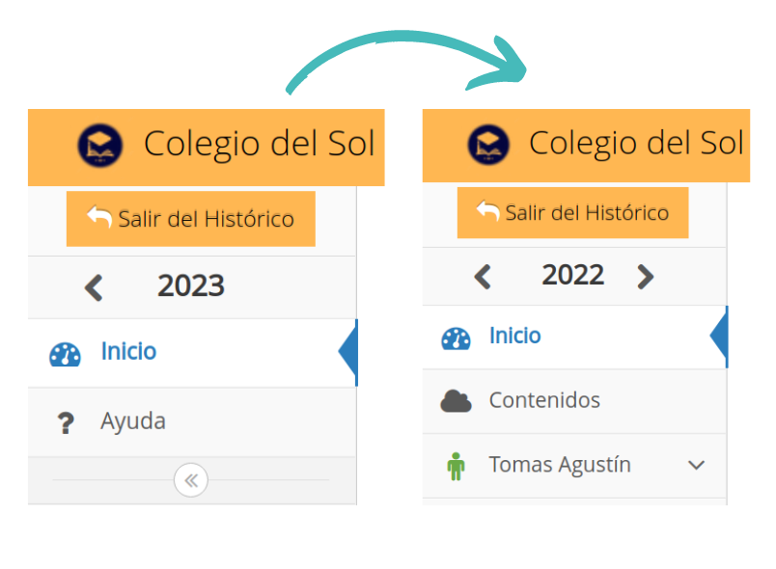Click the cloud icon next to Contenidos
The height and width of the screenshot is (569, 776).
[x=456, y=401]
